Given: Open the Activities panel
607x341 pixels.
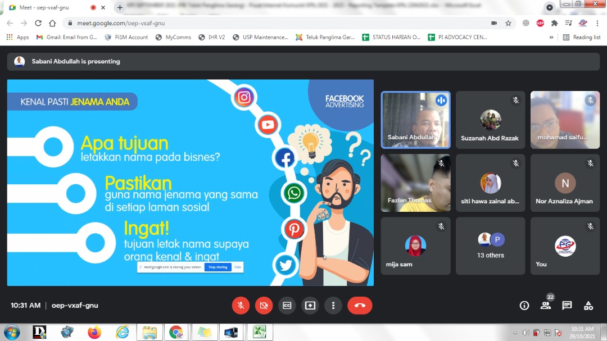Looking at the screenshot, I should 588,306.
